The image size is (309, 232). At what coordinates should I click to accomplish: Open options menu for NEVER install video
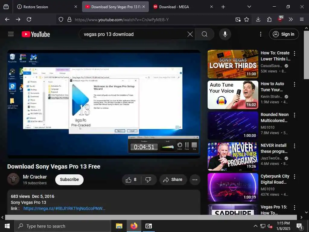coord(295,146)
